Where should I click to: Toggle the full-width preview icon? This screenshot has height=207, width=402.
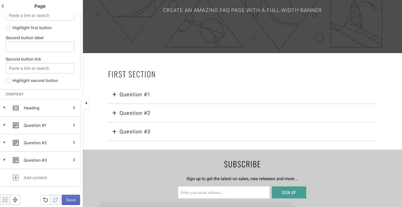point(5,200)
